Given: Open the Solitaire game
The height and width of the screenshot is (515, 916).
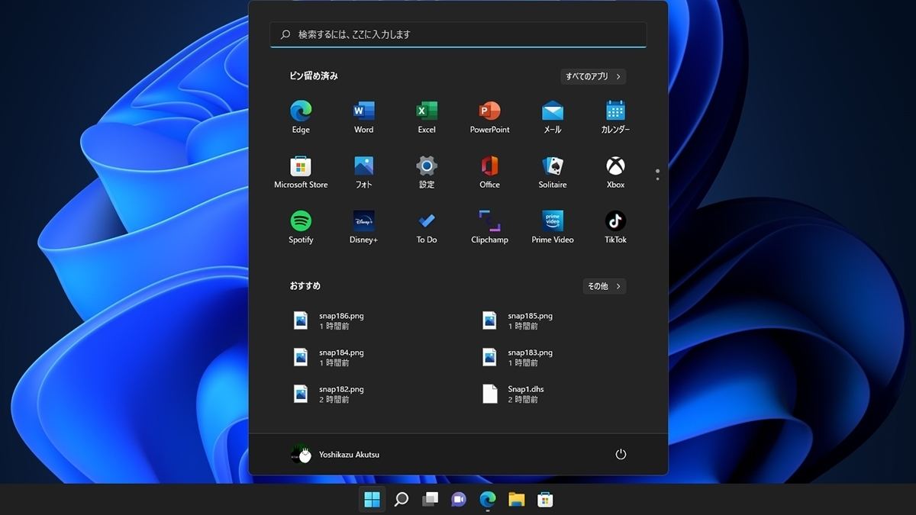Looking at the screenshot, I should 553,172.
